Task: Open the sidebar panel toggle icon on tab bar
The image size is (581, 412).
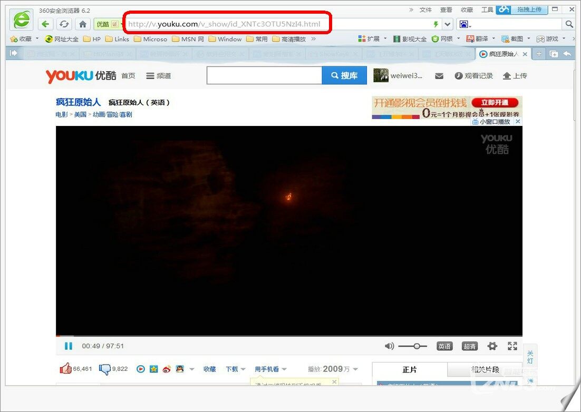Action: point(13,53)
